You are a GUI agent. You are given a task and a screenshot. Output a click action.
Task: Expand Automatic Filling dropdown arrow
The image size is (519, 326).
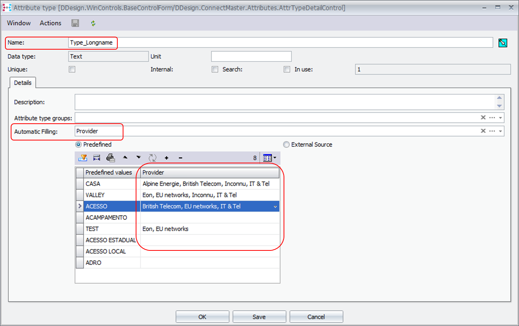click(x=501, y=131)
